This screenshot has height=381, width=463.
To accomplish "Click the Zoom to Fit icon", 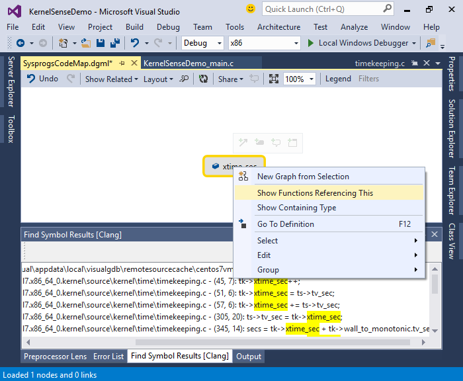I will [x=273, y=79].
